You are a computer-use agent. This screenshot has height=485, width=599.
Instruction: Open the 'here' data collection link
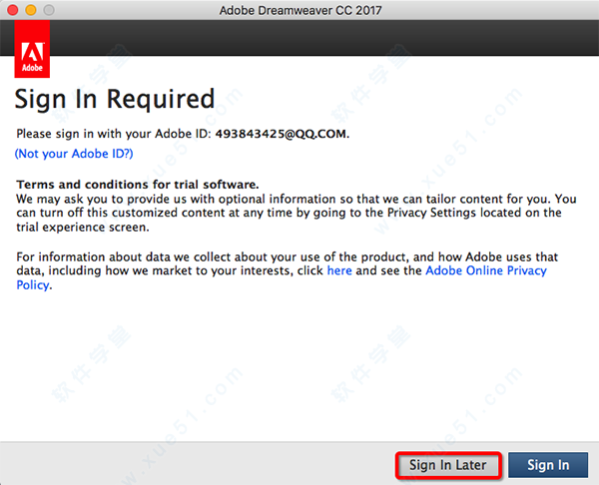click(339, 270)
